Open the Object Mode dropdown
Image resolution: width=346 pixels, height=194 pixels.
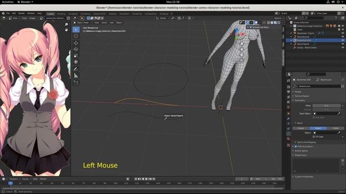click(83, 23)
